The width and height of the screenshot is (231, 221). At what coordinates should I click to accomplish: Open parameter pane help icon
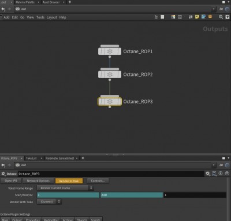(227, 174)
